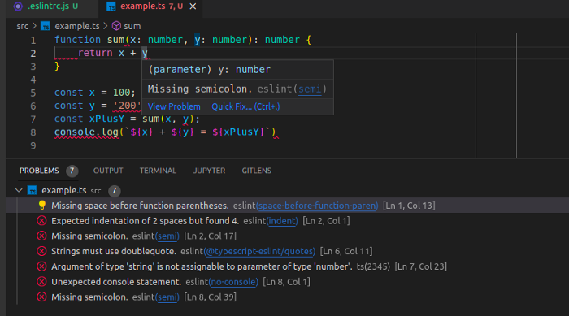The image size is (569, 316).
Task: Open the src breadcrumb folder dropdown
Action: pyautogui.click(x=22, y=26)
